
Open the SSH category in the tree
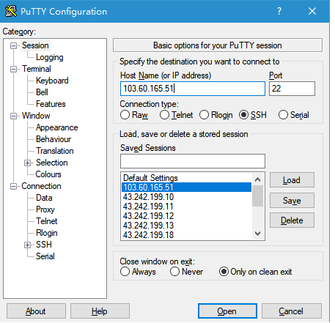(44, 245)
